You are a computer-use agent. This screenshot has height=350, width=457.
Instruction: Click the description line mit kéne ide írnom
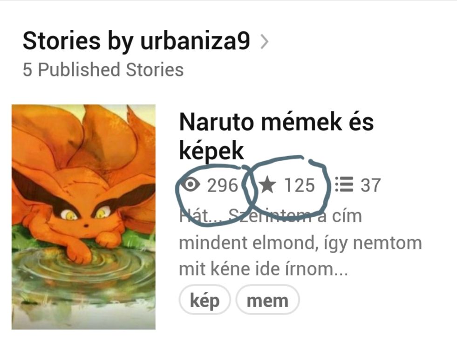point(263,269)
